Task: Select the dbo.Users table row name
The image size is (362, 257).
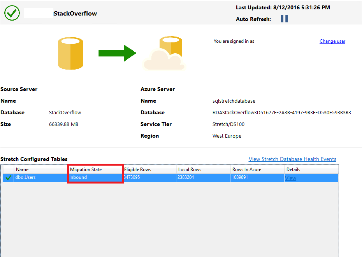Action: [x=25, y=177]
